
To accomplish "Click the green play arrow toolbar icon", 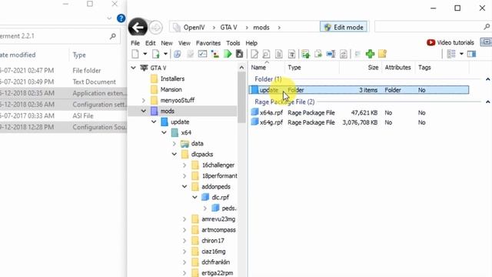I will point(228,54).
